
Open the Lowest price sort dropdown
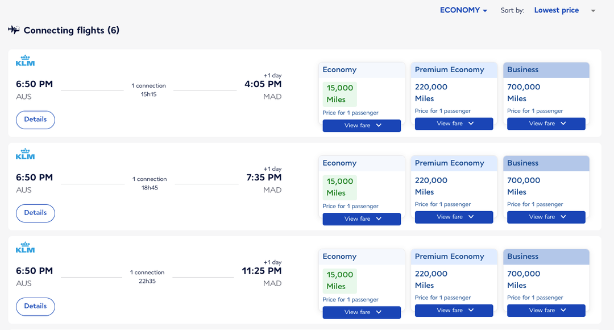[556, 10]
